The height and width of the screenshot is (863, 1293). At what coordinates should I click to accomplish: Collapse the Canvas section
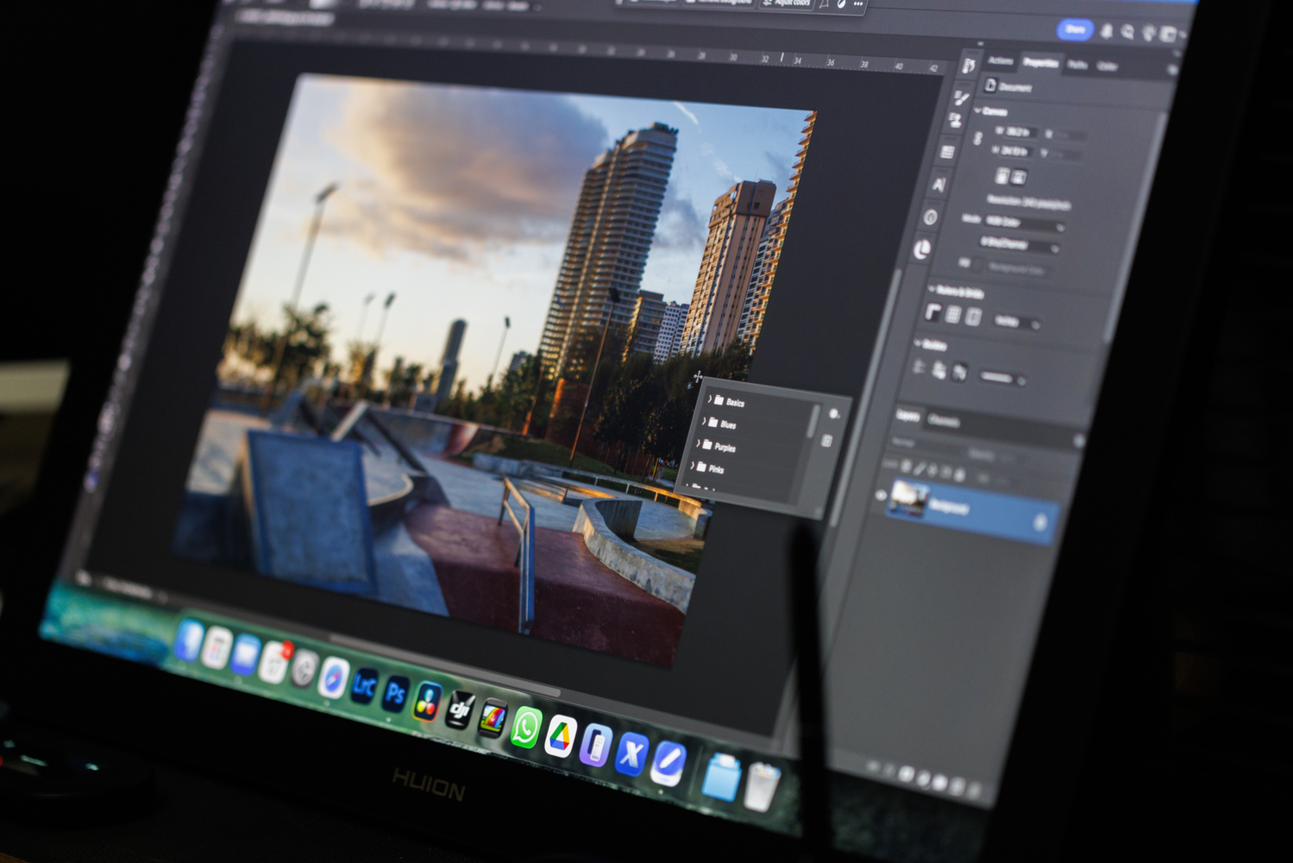pos(978,110)
